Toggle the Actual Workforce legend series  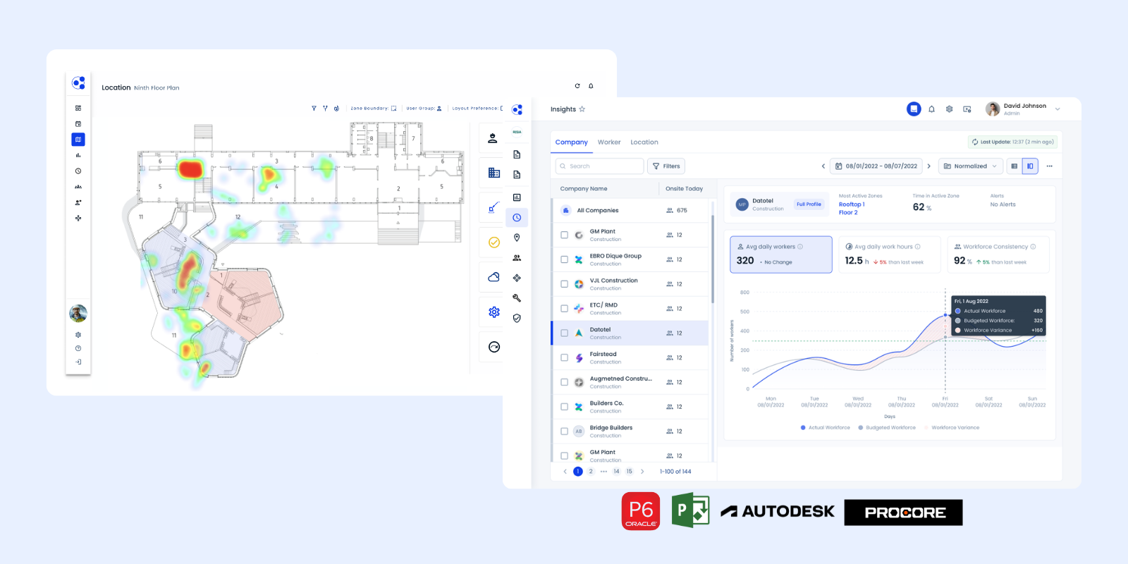tap(826, 428)
